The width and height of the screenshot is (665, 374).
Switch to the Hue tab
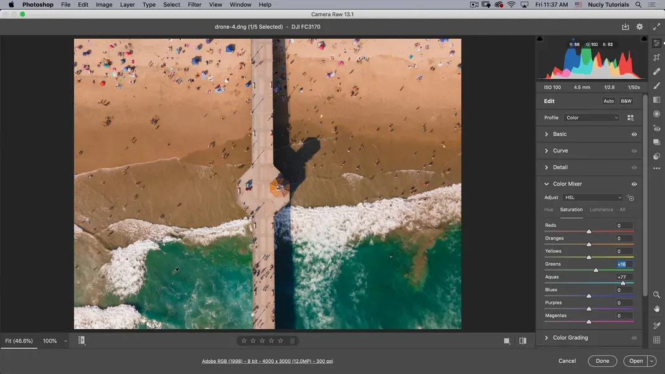tap(549, 210)
